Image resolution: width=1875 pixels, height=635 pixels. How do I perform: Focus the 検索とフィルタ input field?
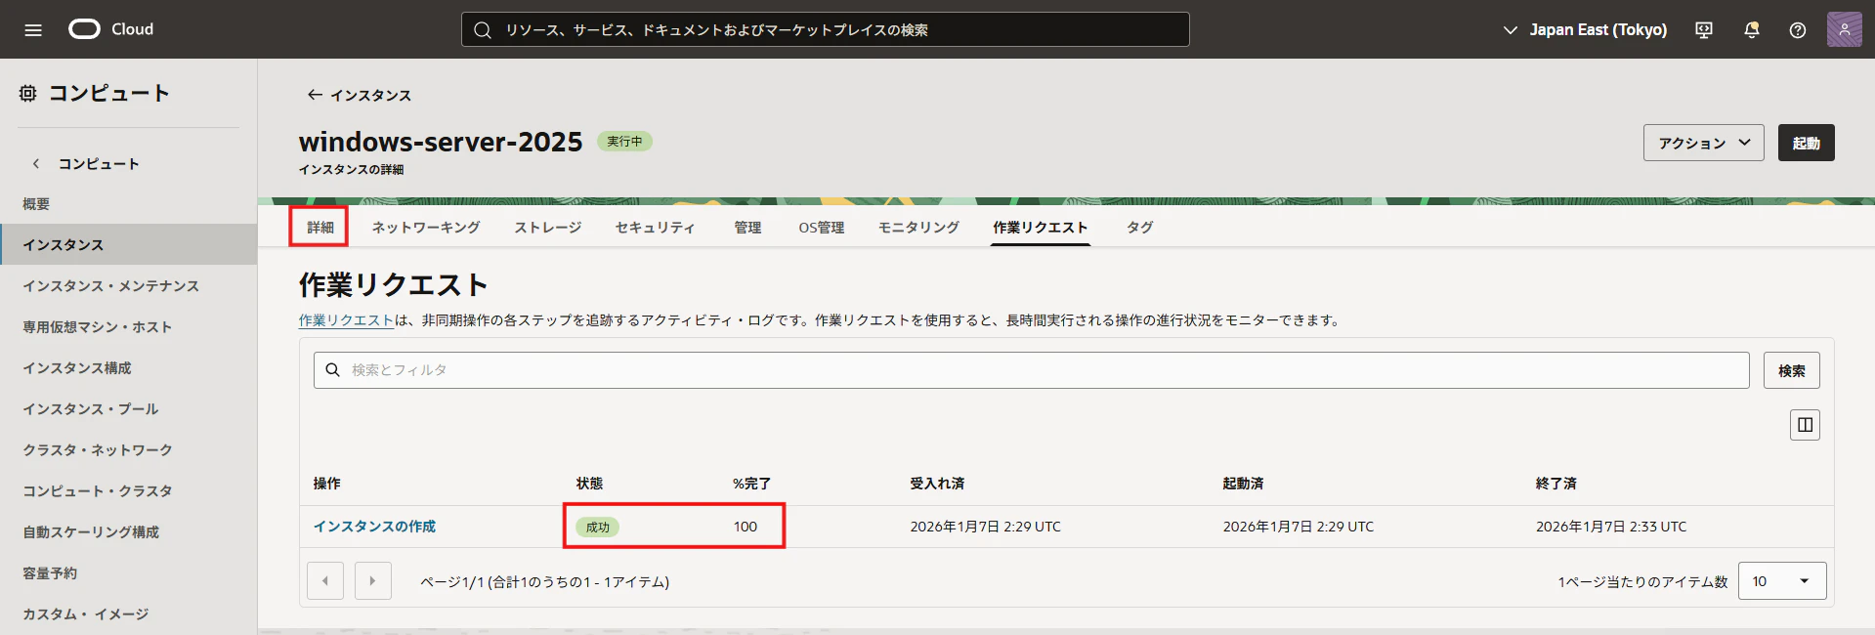1031,370
